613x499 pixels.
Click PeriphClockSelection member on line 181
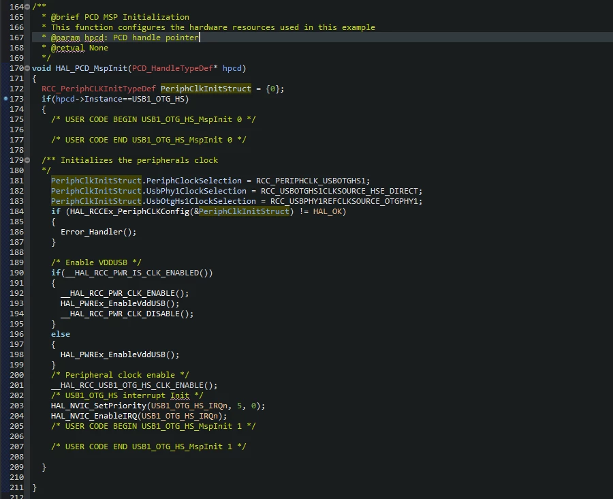(194, 181)
